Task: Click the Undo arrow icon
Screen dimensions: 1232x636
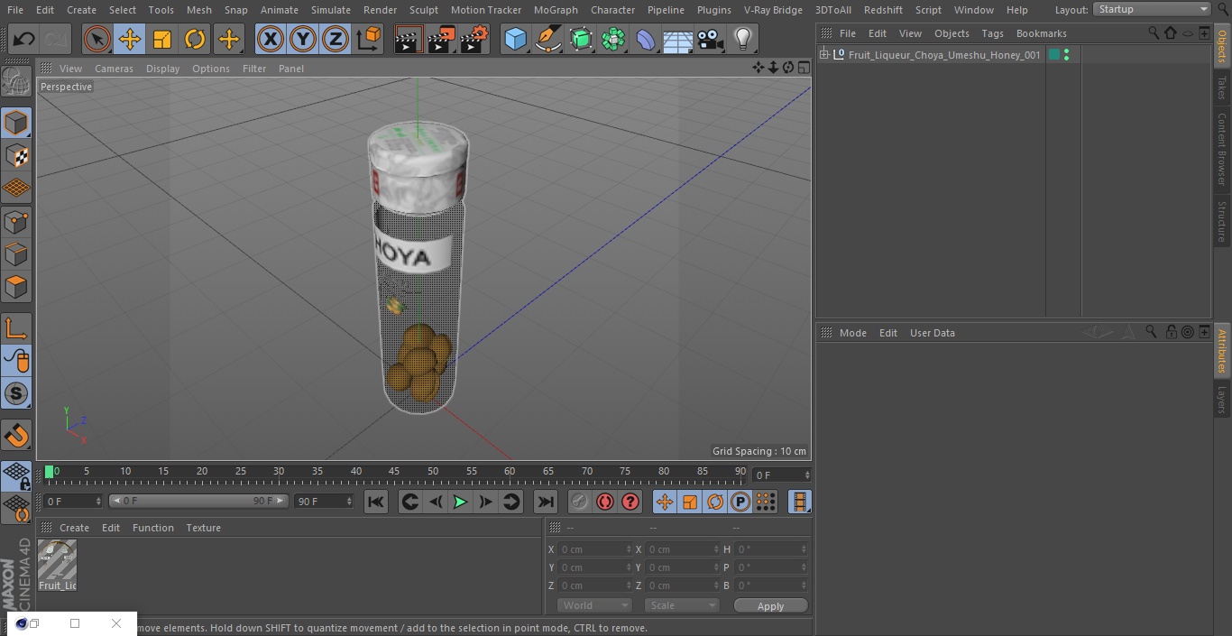Action: tap(24, 39)
